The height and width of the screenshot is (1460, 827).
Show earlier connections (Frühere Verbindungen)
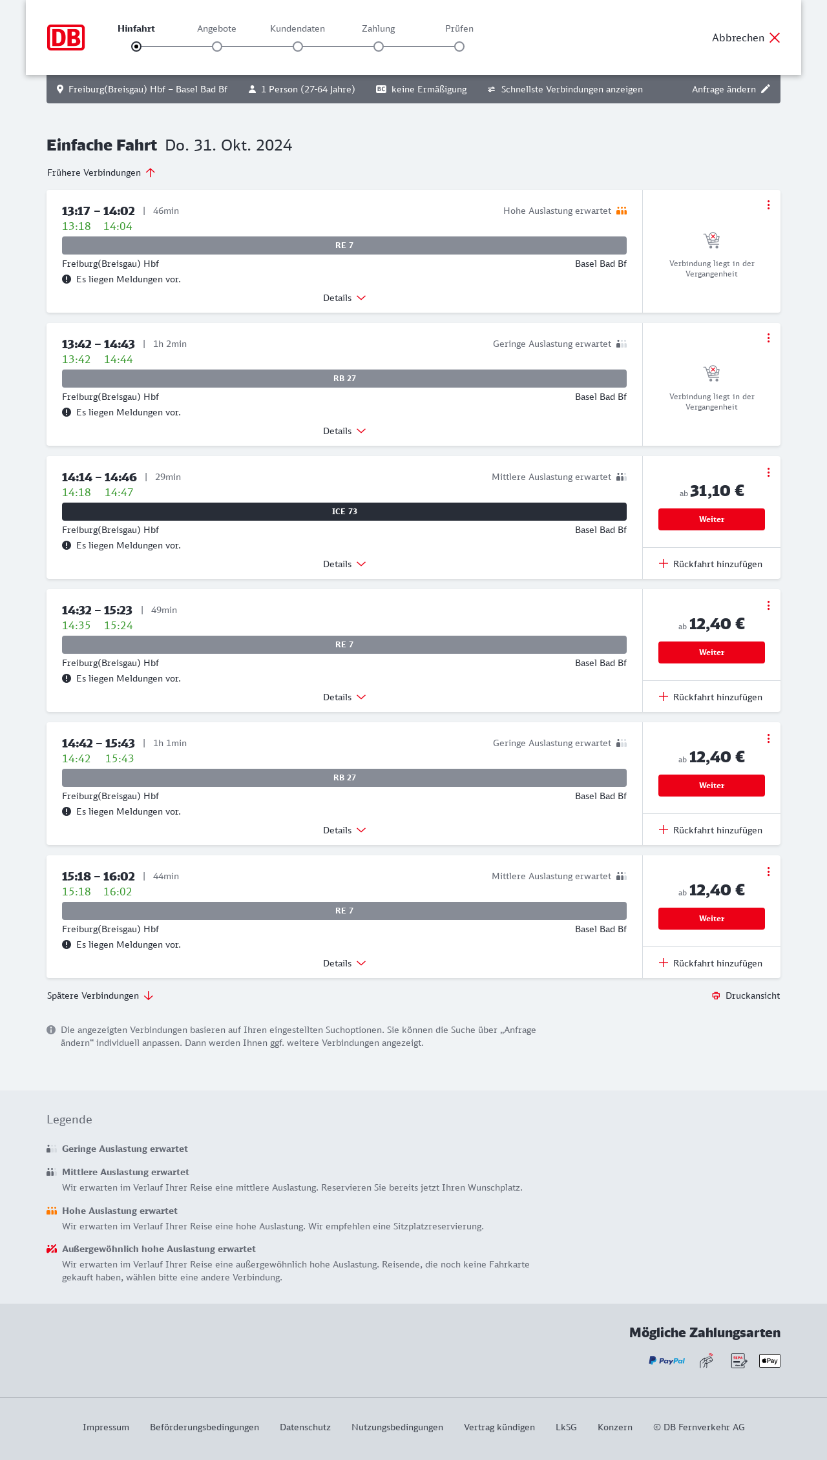coord(101,172)
